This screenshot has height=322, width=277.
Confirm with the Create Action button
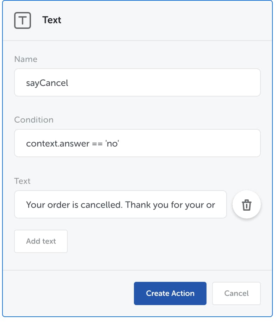tap(170, 293)
